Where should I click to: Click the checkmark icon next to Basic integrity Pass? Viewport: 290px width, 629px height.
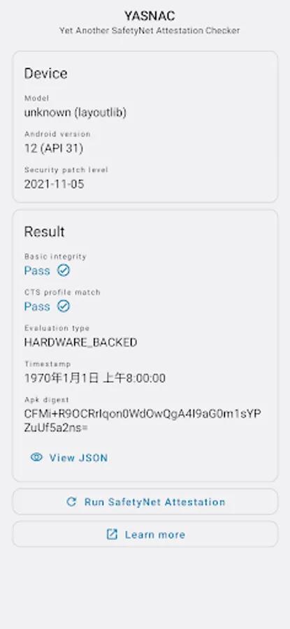coord(63,270)
